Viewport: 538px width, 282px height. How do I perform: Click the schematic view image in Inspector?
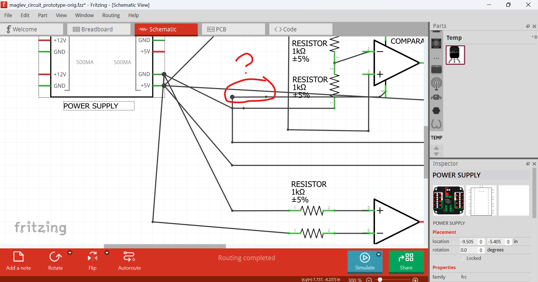tap(481, 200)
